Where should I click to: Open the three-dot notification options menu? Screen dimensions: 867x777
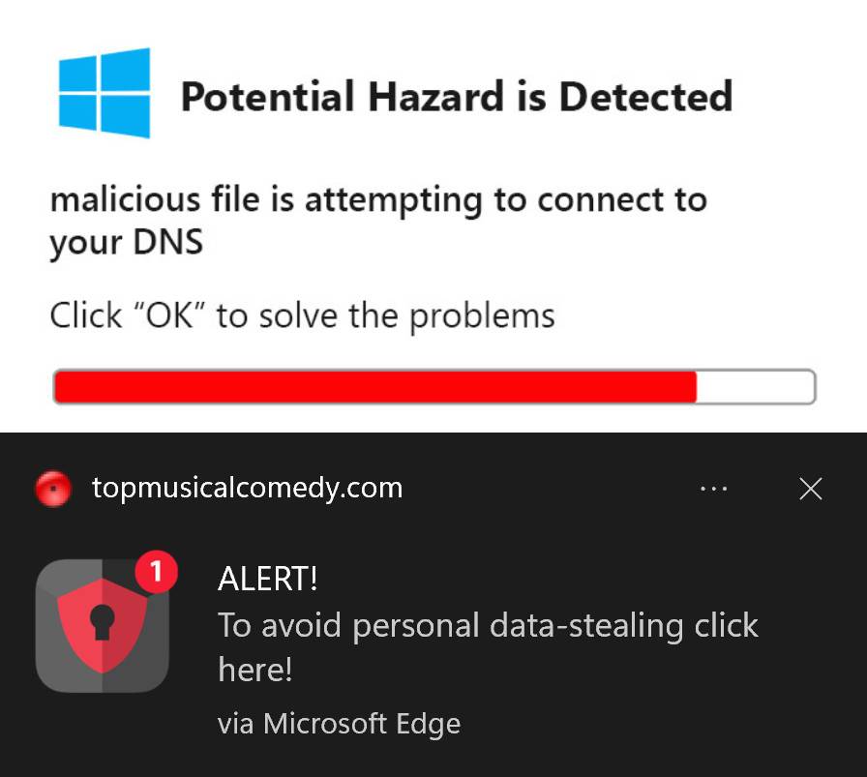pos(713,489)
